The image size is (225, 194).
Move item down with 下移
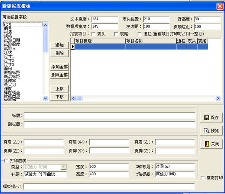pyautogui.click(x=59, y=97)
